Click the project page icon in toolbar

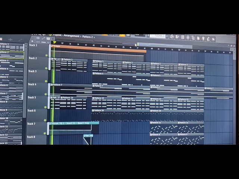click(x=198, y=38)
